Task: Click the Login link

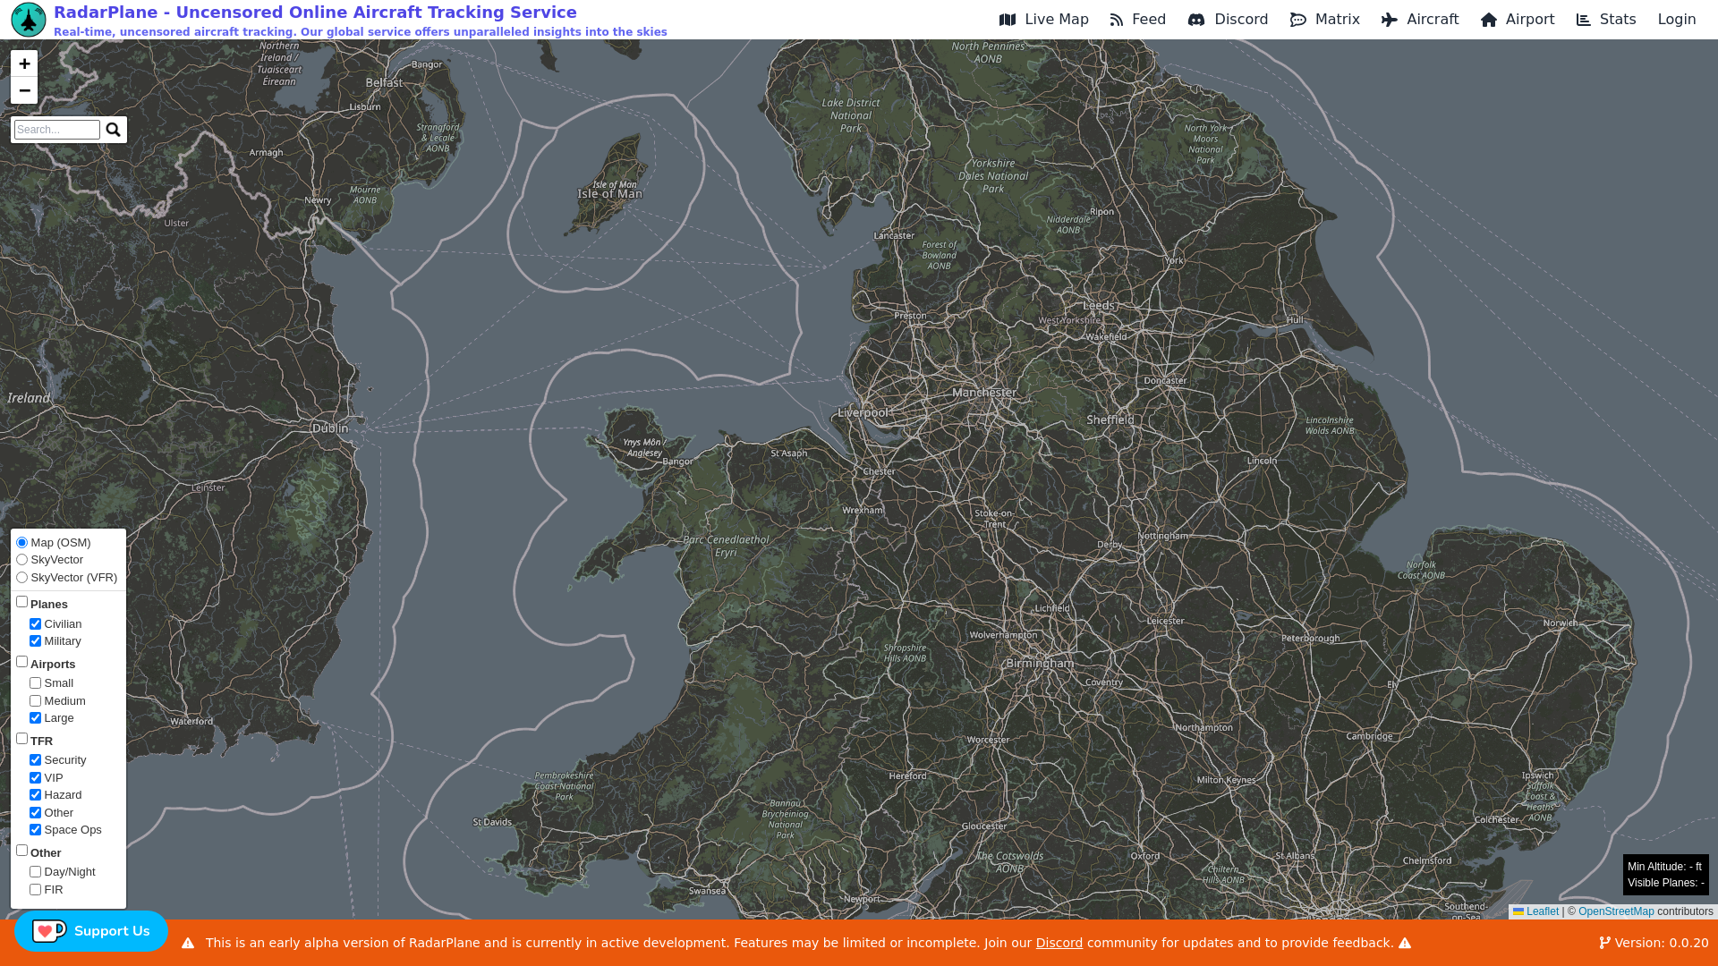Action: pos(1676,20)
